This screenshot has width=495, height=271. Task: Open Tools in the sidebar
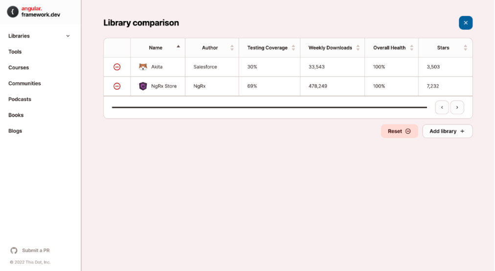pos(15,52)
